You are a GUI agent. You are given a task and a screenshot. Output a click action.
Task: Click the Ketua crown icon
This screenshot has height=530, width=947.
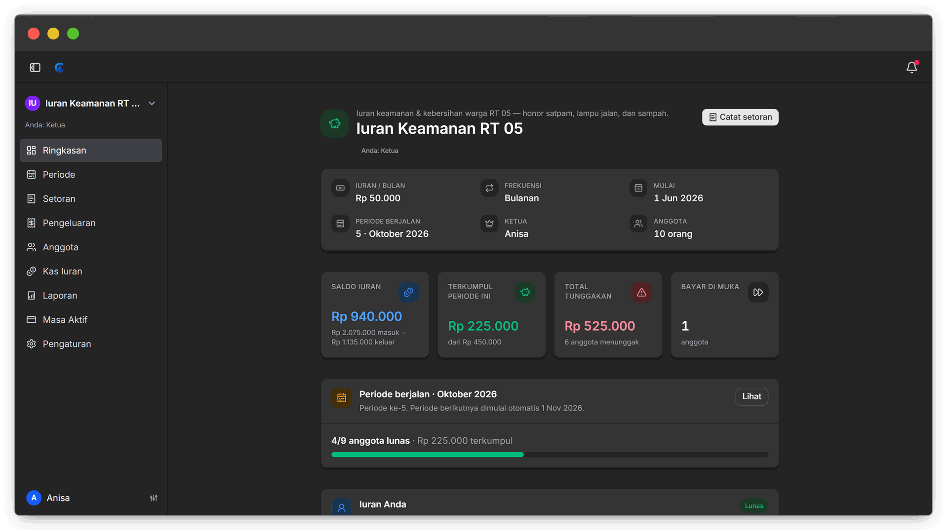[x=489, y=224]
